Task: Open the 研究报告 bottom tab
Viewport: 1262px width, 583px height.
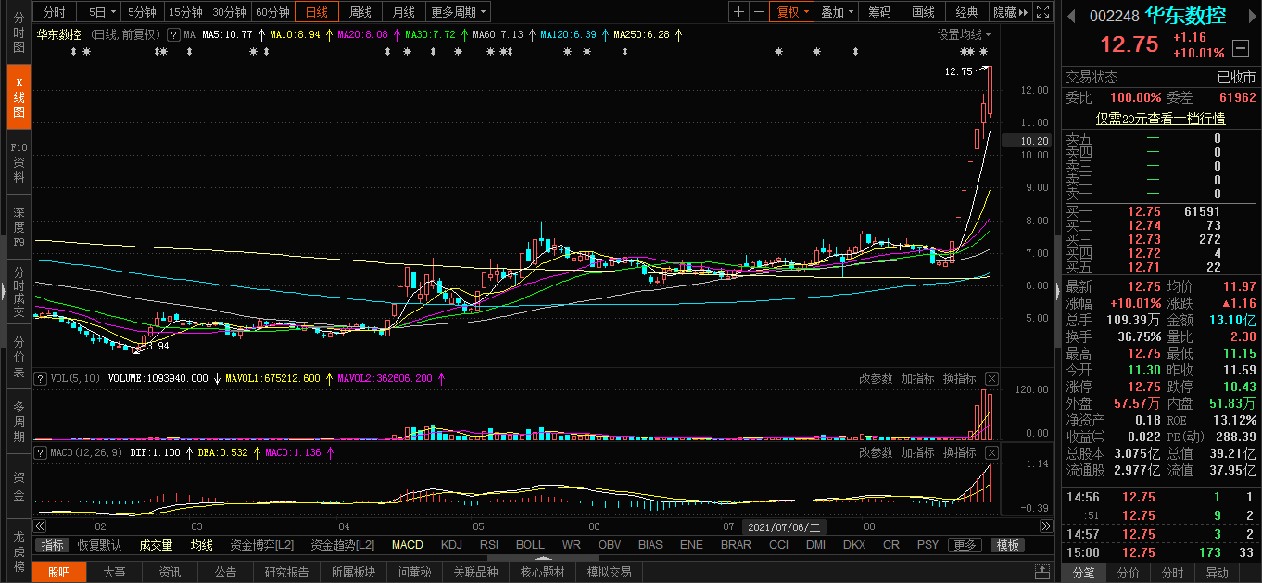Action: (x=286, y=572)
